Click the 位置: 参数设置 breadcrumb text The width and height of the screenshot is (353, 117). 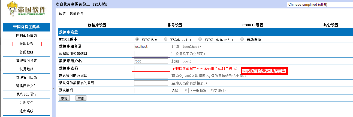click(x=71, y=14)
